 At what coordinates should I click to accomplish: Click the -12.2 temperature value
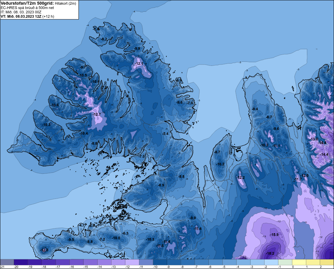point(241,177)
